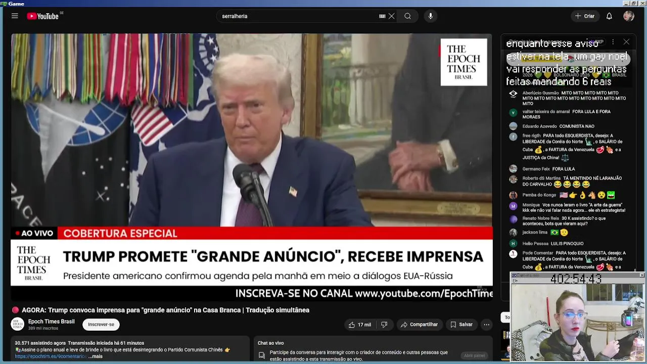Open the Epoch Times Brasil channel name
This screenshot has height=364, width=647.
[x=51, y=322]
